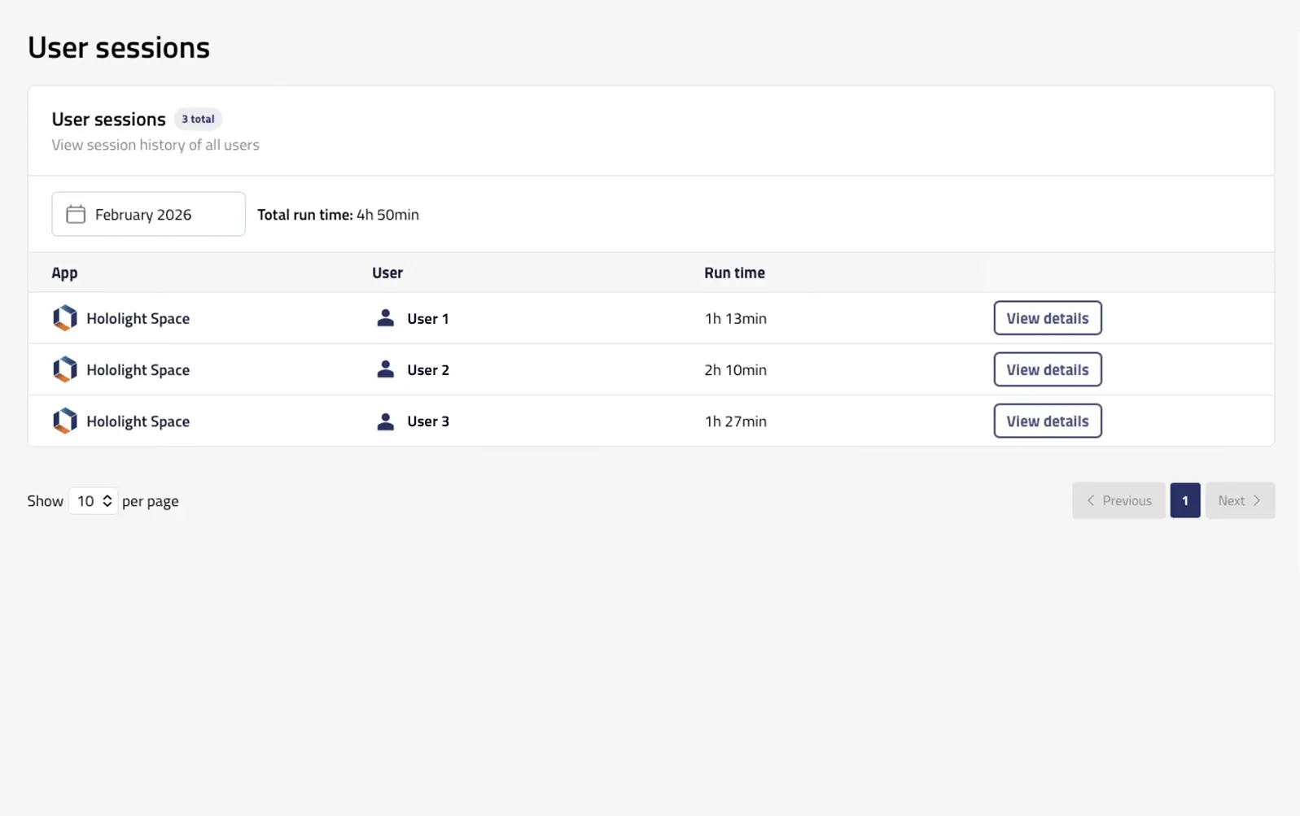Viewport: 1300px width, 816px height.
Task: Sort by the Run time column header
Action: point(734,273)
